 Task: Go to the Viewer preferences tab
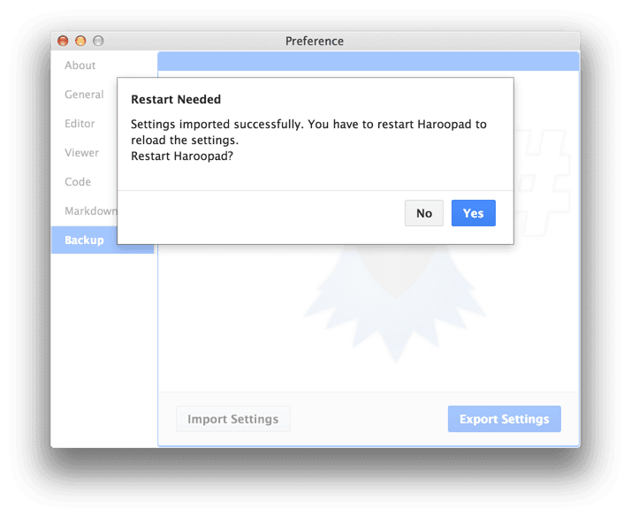click(81, 153)
